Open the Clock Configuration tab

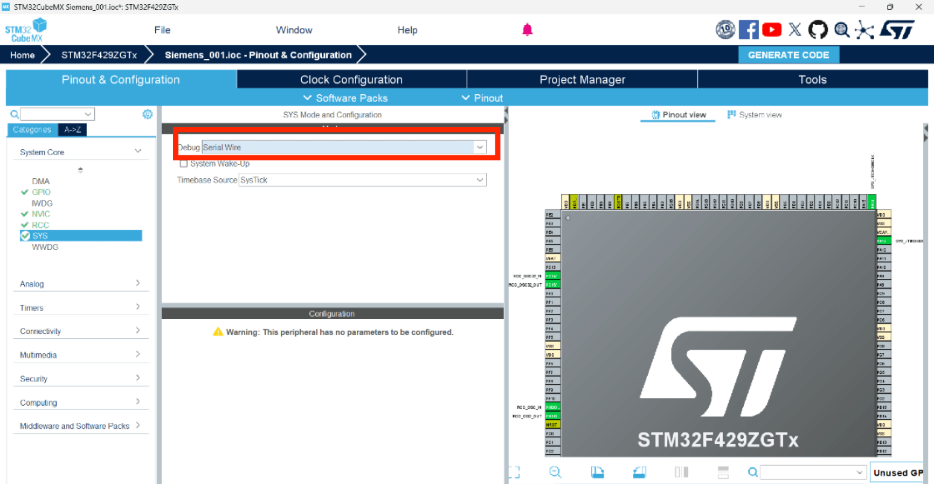(351, 80)
